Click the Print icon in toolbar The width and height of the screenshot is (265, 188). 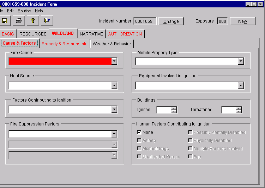pyautogui.click(x=19, y=21)
